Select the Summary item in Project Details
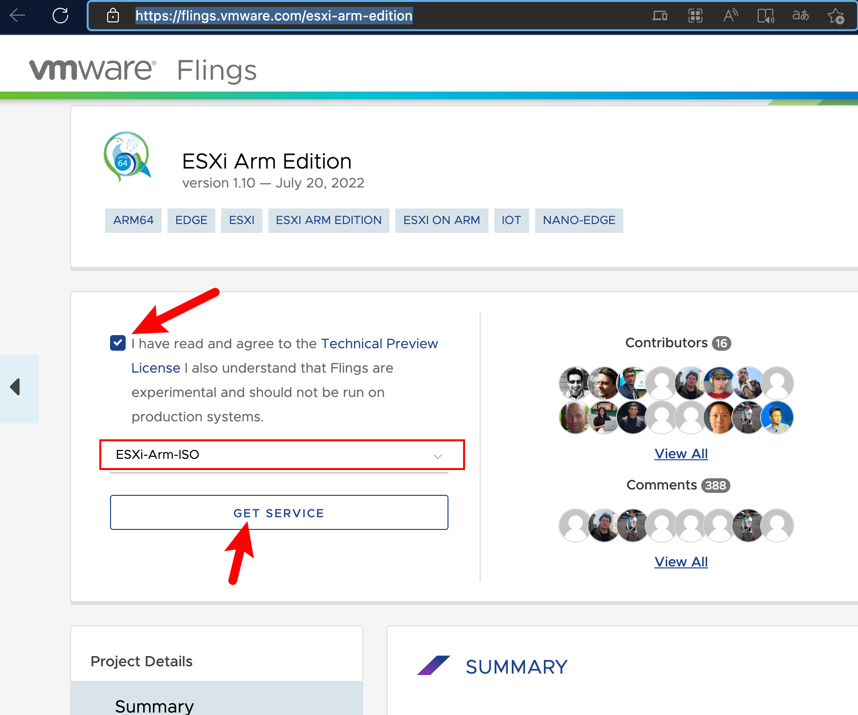Image resolution: width=858 pixels, height=715 pixels. tap(217, 698)
